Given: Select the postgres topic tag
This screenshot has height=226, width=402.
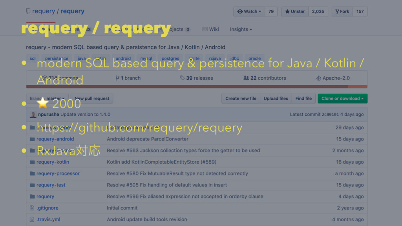Looking at the screenshot, I should coord(170,58).
